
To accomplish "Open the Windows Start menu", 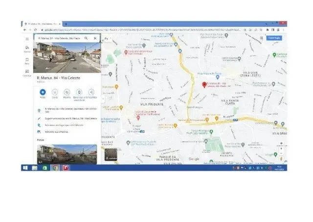I will 25,168.
